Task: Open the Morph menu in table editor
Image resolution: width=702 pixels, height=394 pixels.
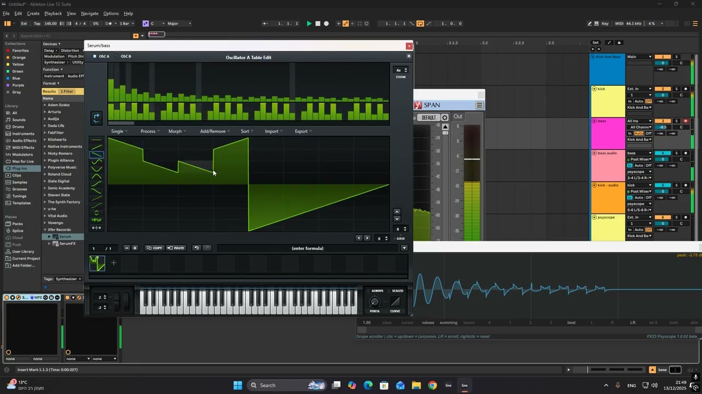Action: click(177, 131)
